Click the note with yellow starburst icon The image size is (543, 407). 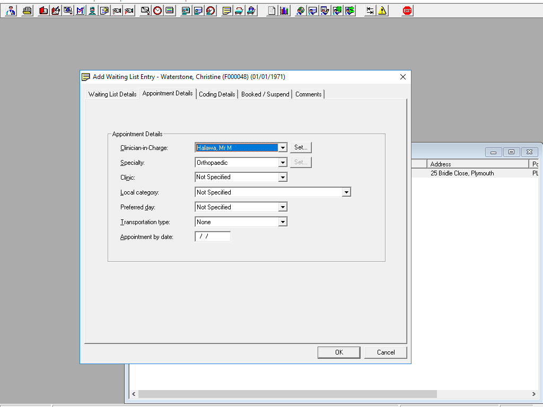click(x=104, y=11)
